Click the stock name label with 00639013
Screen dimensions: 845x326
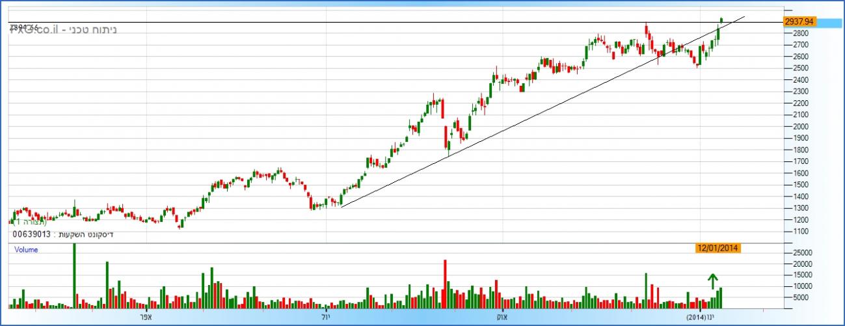(x=62, y=234)
